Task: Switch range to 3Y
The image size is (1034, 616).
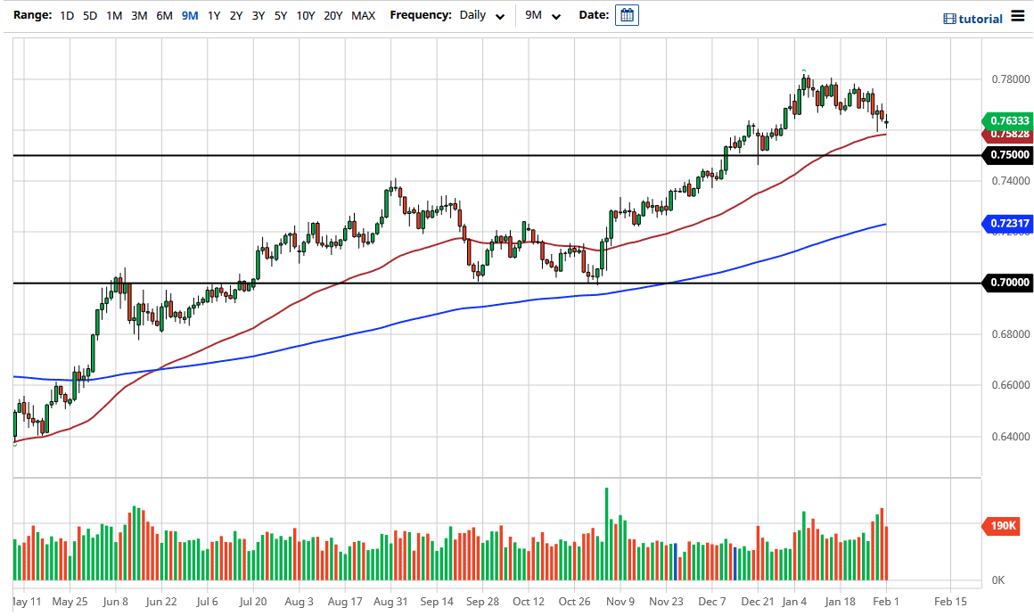Action: pos(258,15)
